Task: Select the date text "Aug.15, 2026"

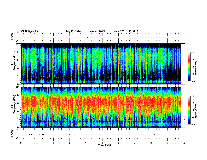Action: coord(73,31)
